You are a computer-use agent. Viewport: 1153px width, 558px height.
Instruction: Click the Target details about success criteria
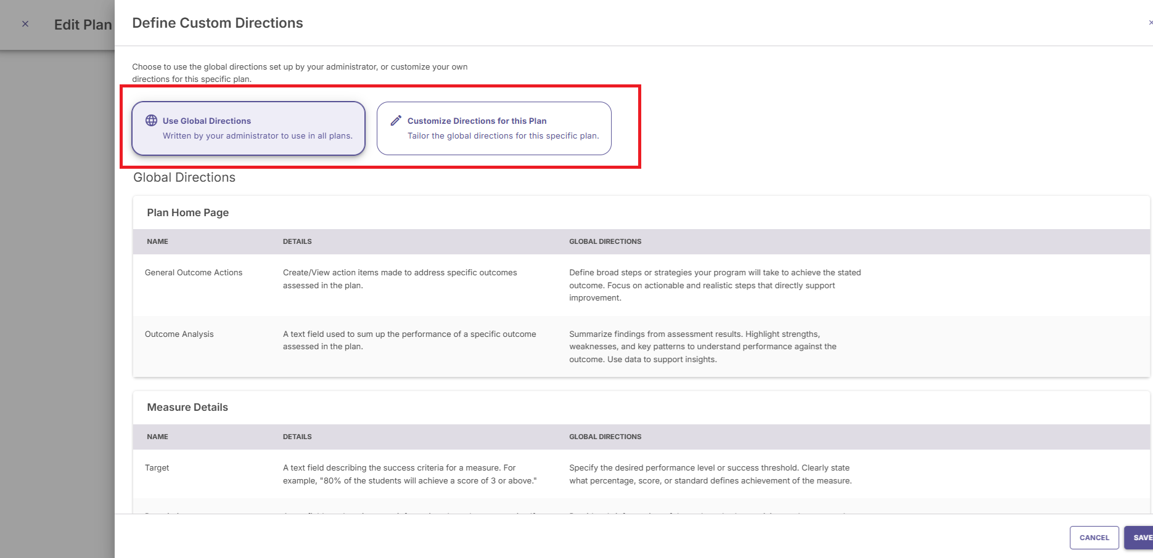click(x=410, y=474)
